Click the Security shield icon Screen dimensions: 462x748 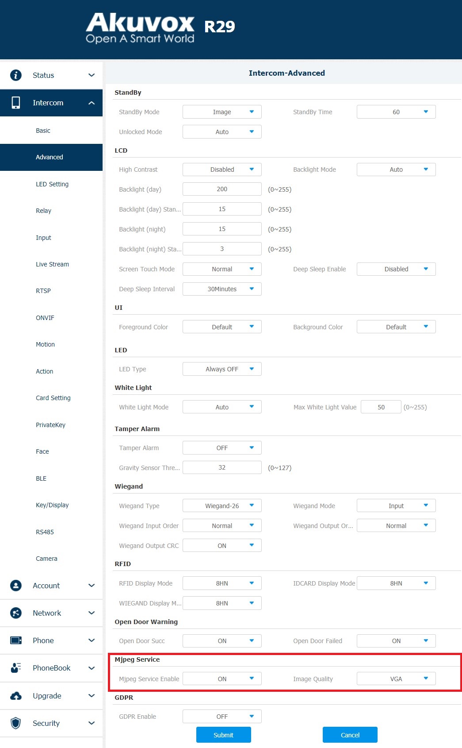click(x=16, y=723)
